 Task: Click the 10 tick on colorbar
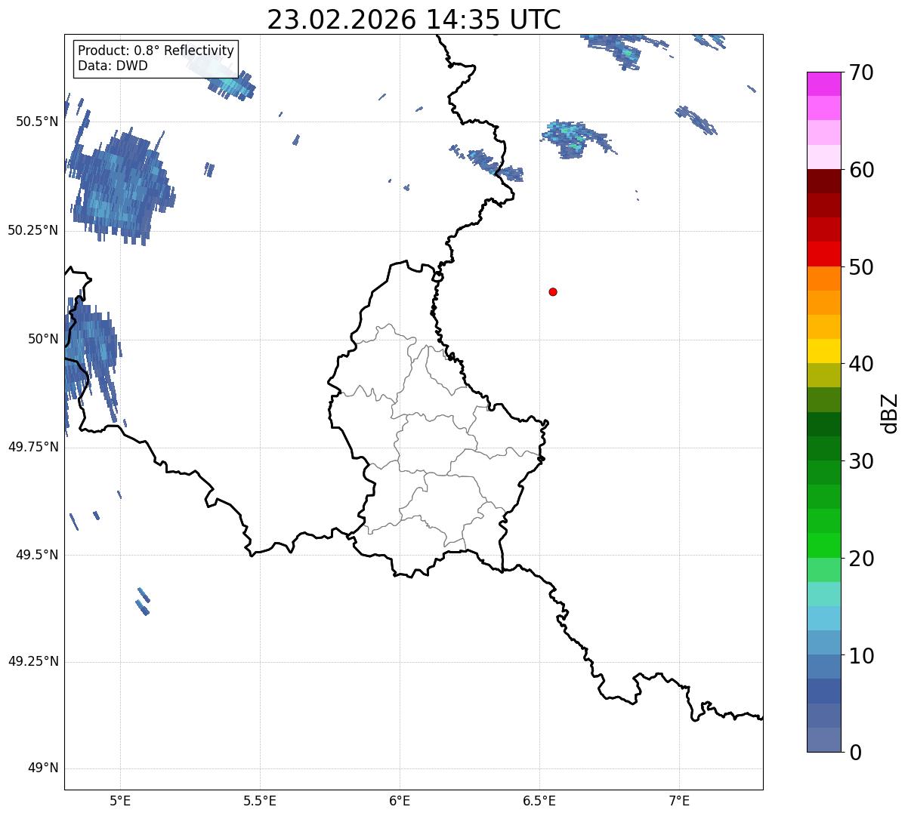[x=860, y=655]
